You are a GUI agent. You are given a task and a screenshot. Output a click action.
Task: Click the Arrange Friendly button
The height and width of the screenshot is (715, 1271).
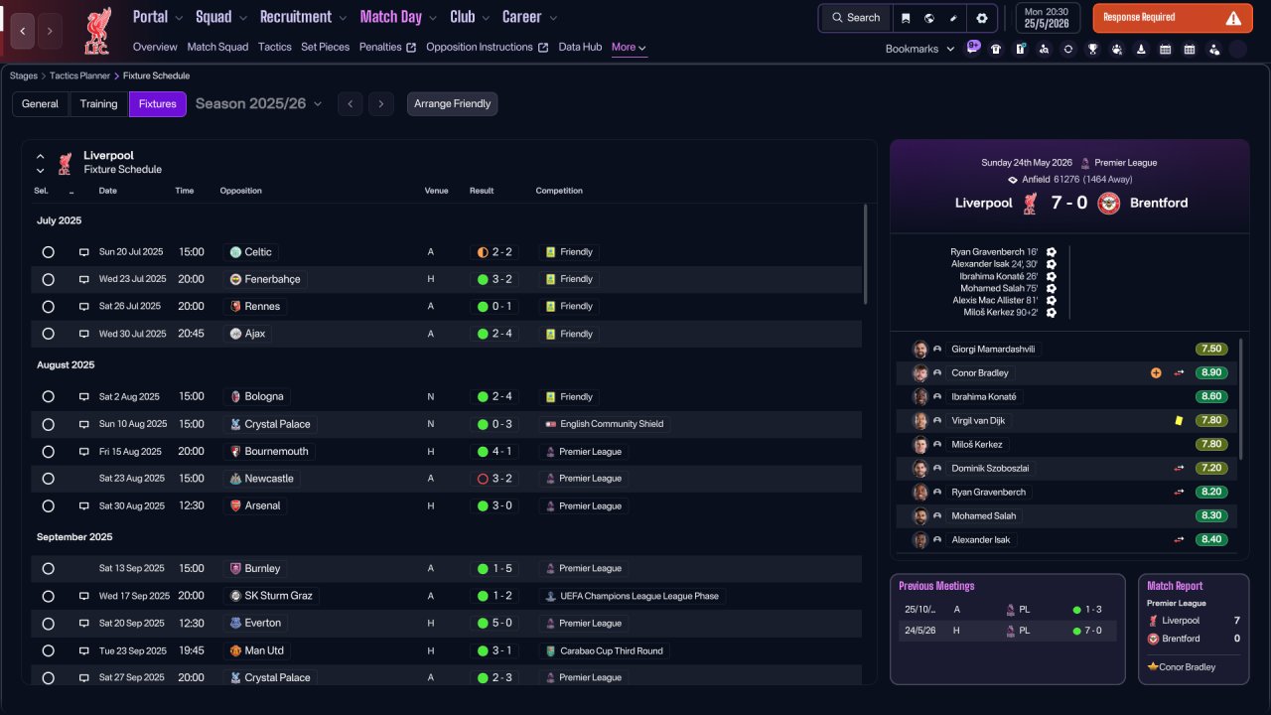(x=453, y=104)
